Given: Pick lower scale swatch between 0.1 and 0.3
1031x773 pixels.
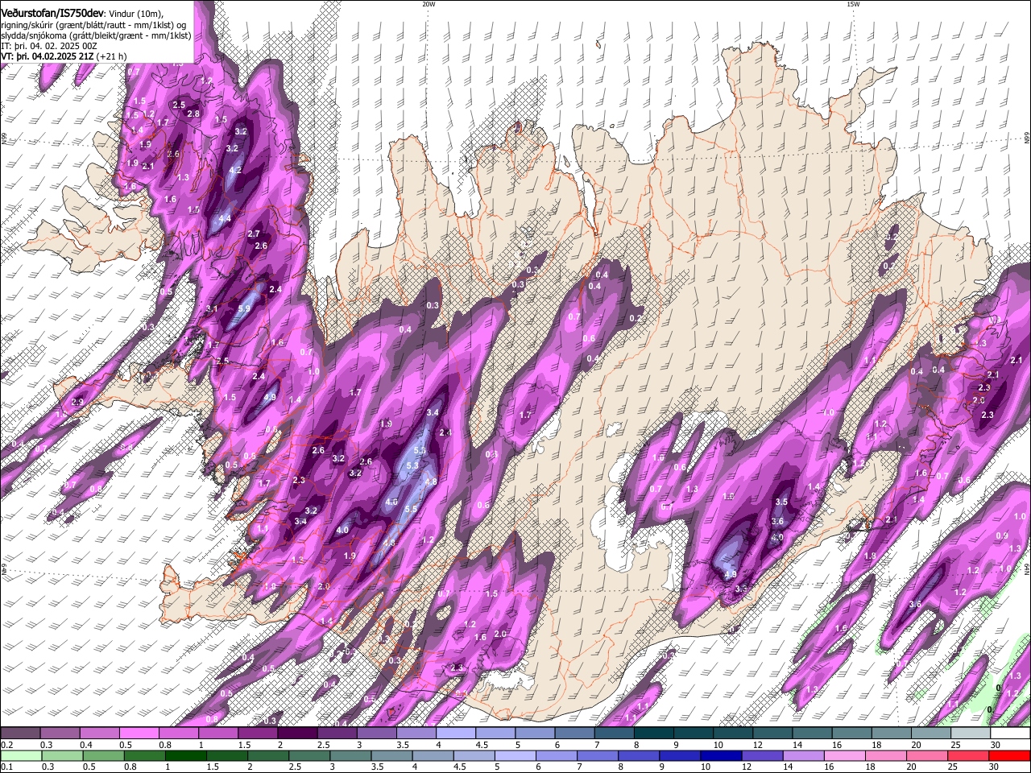Looking at the screenshot, I should pos(20,755).
